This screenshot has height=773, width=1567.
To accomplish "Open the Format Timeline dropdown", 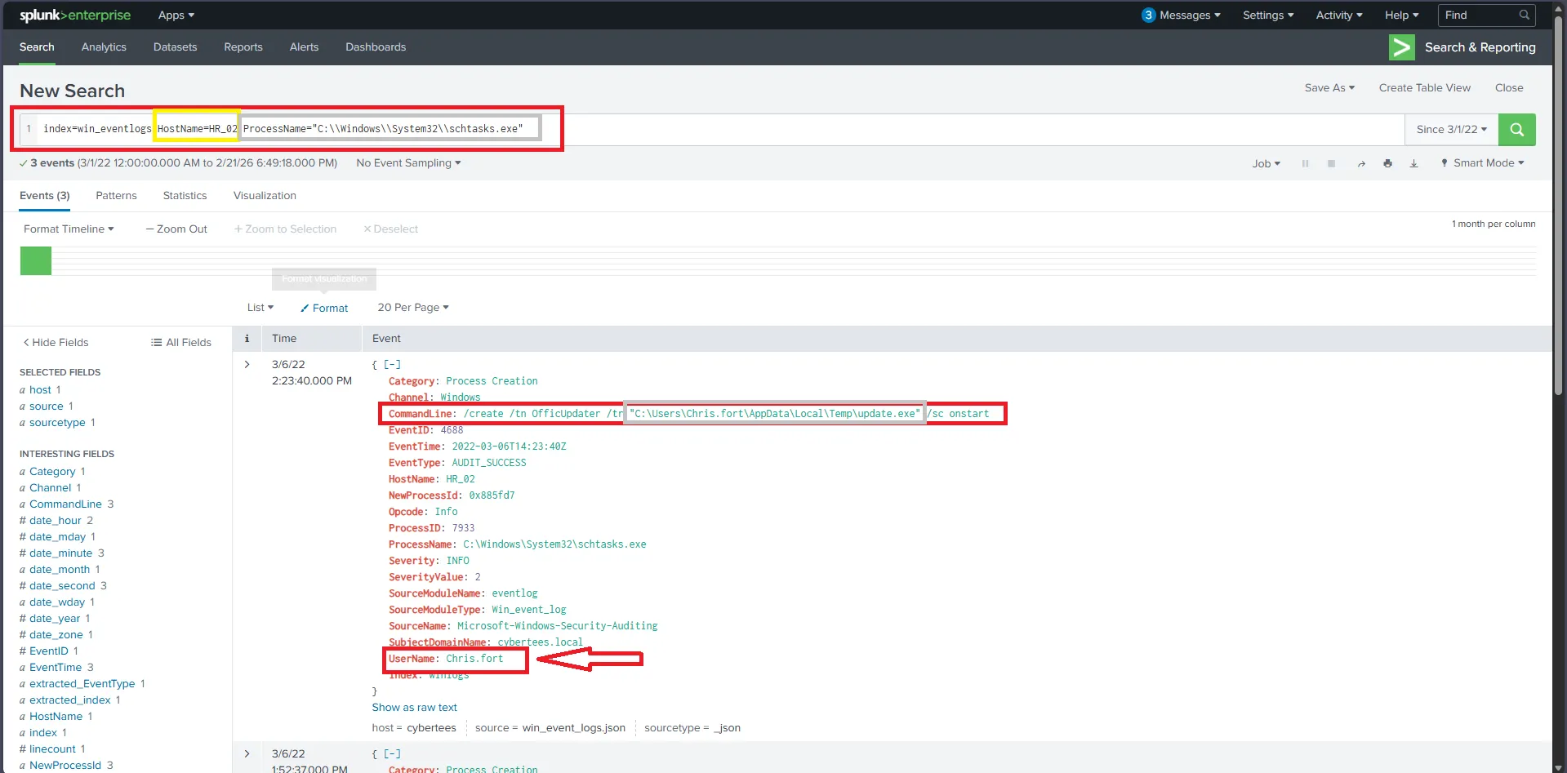I will point(69,229).
